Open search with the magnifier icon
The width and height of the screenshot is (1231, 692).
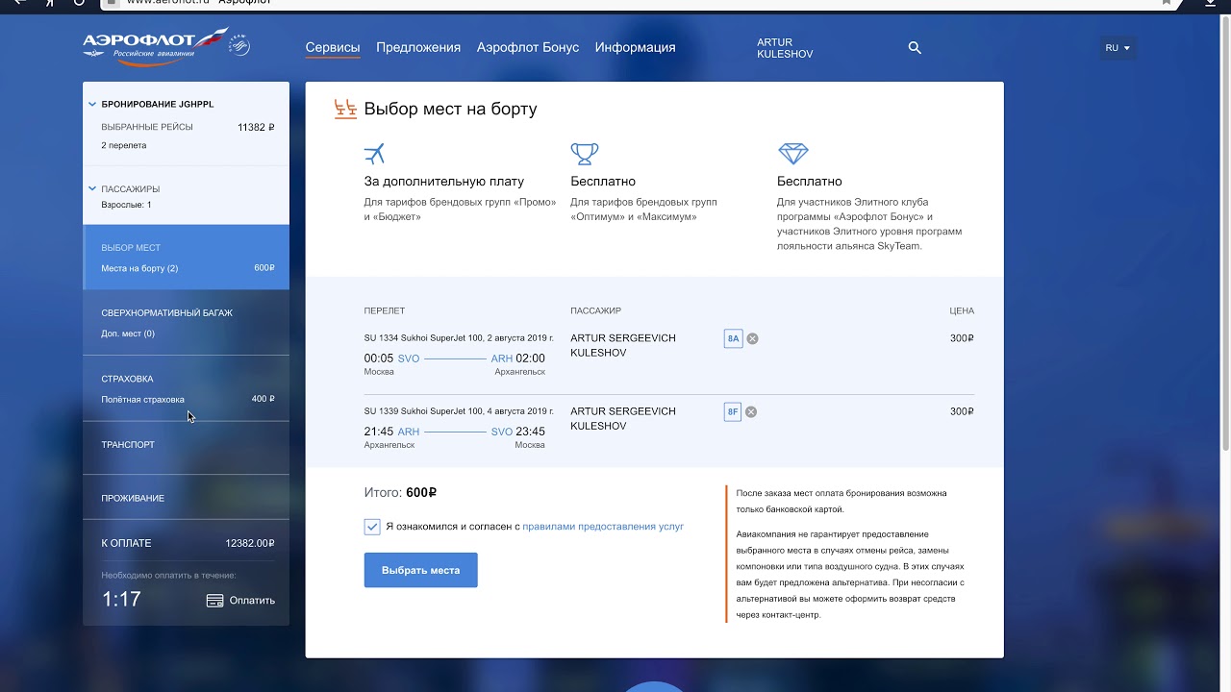tap(915, 47)
